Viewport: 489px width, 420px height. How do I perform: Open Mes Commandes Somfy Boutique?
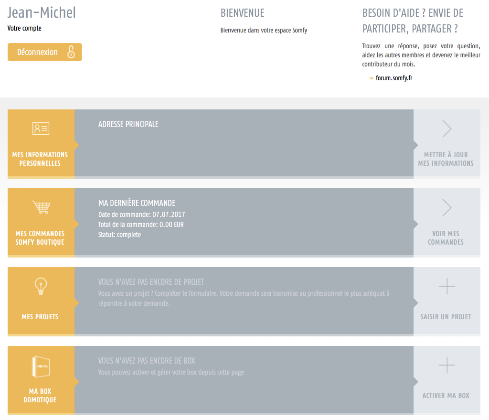(41, 223)
